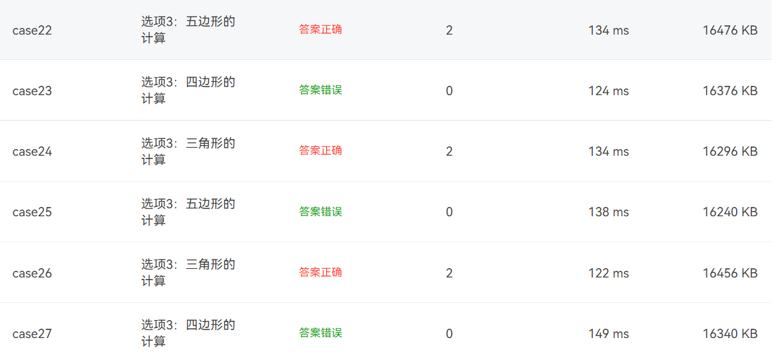Click 答案错误 status for case25

point(321,212)
